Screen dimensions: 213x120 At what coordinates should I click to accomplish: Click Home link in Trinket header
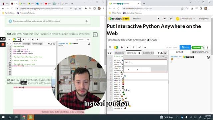[x=137, y=19]
